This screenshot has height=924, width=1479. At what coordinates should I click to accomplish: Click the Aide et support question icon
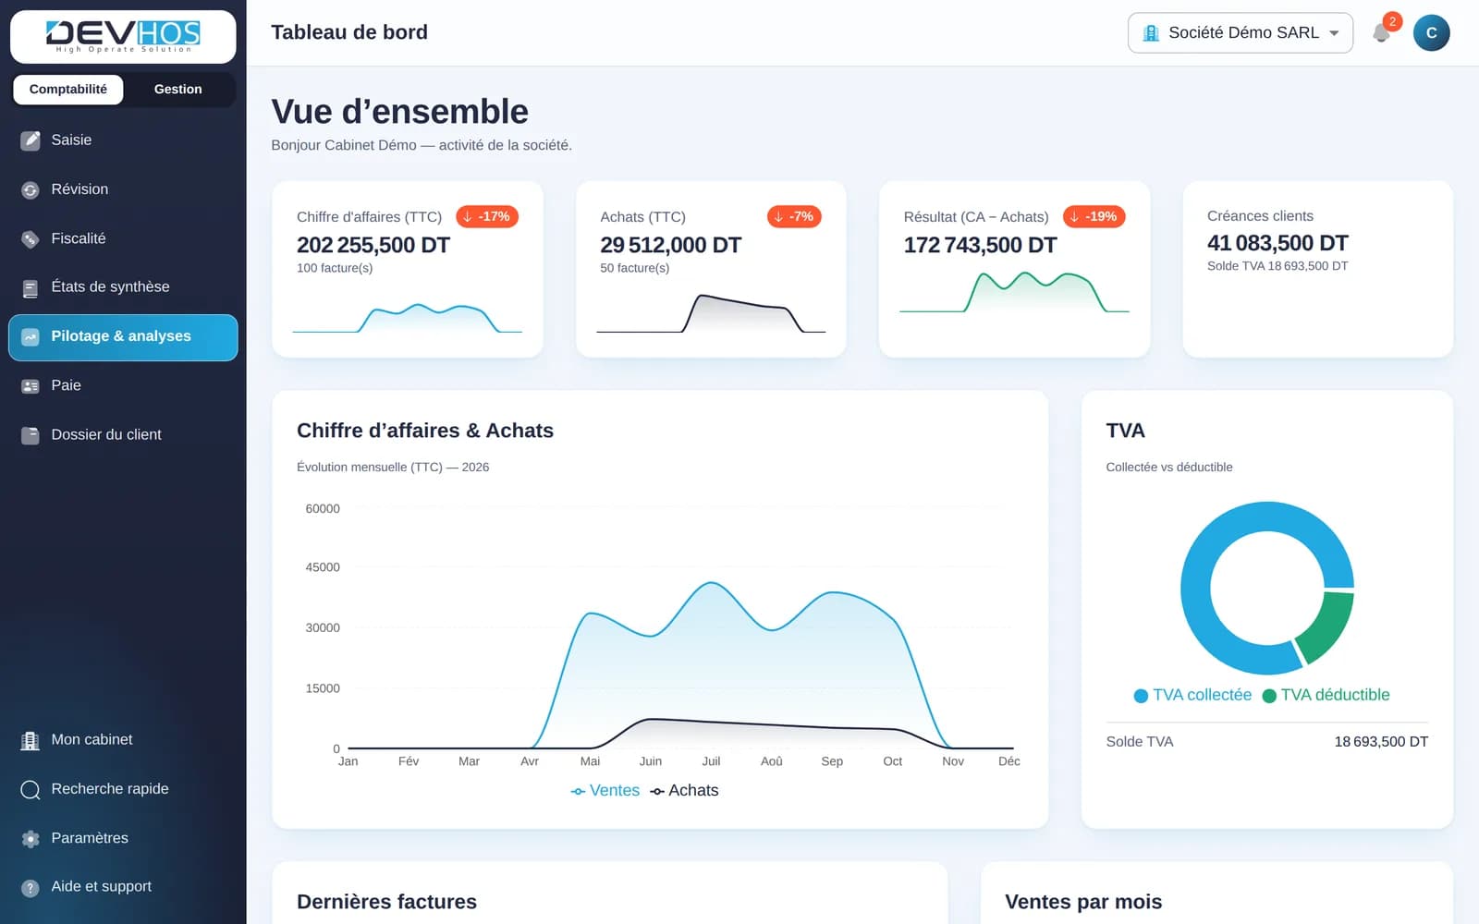tap(31, 888)
